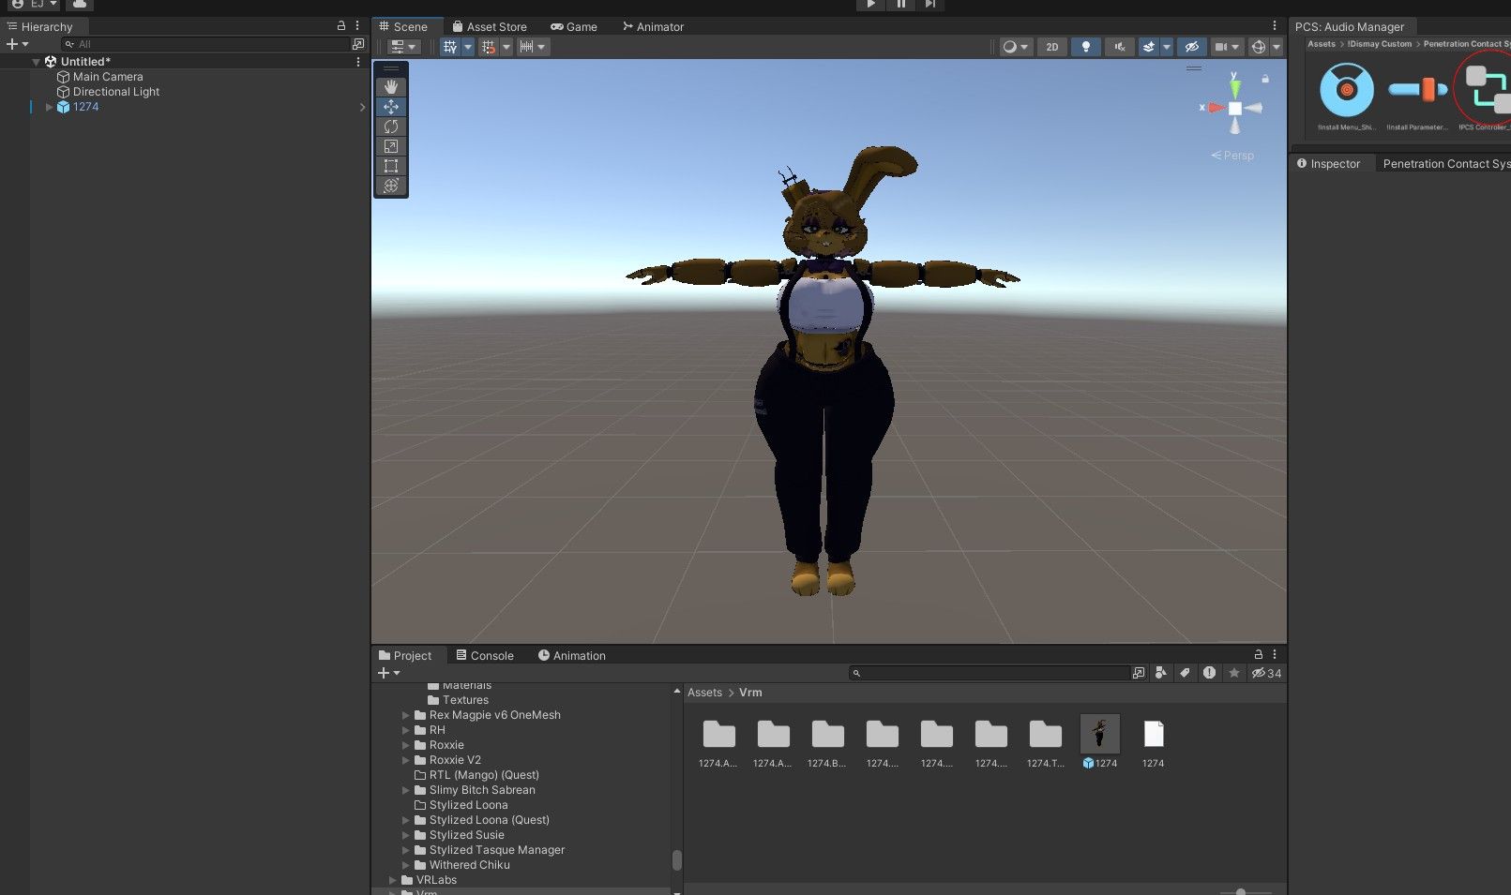The image size is (1511, 895).
Task: Open the Scene overlays menu dropdown
Action: click(x=404, y=47)
